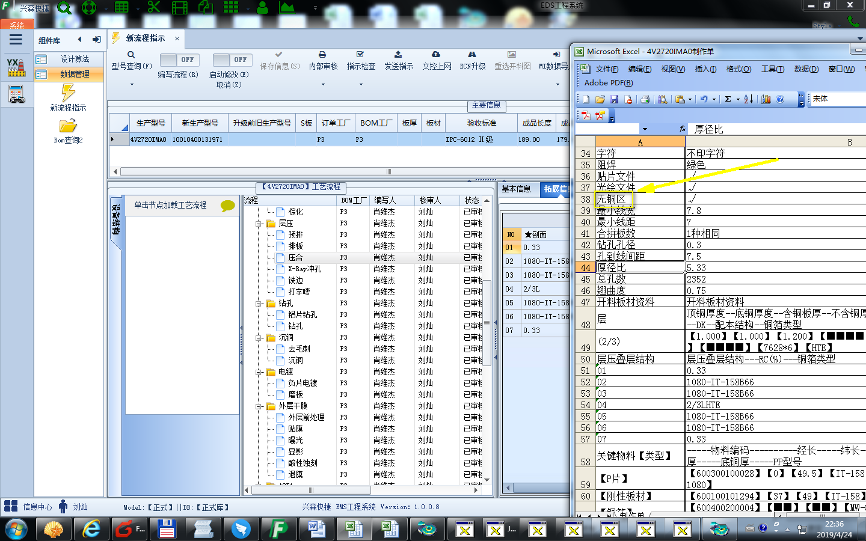Click Excel Open folder icon
The image size is (866, 541).
600,99
